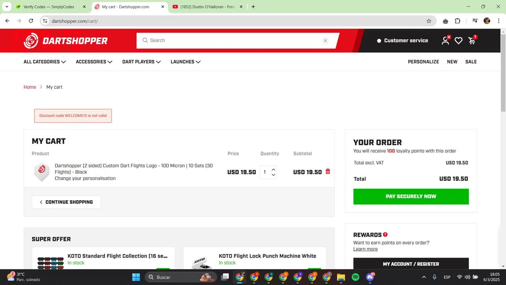The height and width of the screenshot is (285, 506).
Task: Open the clock and date panel
Action: [x=491, y=277]
